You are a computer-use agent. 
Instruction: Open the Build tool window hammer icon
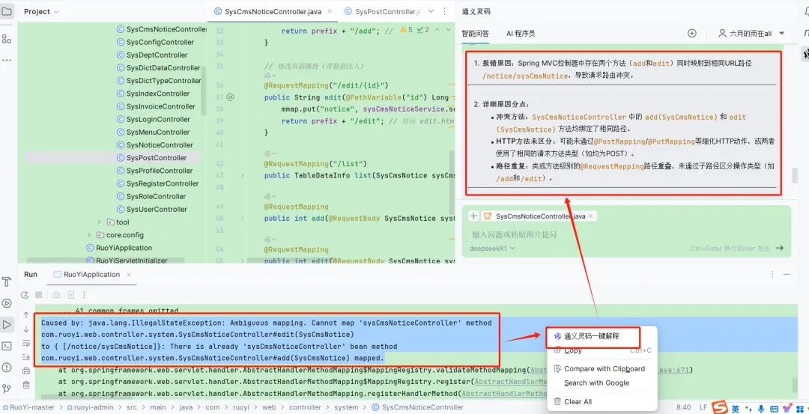(7, 281)
